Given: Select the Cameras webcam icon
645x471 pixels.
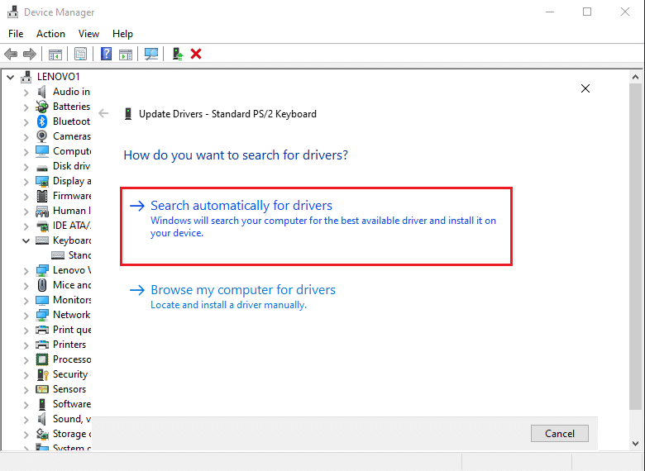Looking at the screenshot, I should pos(41,136).
